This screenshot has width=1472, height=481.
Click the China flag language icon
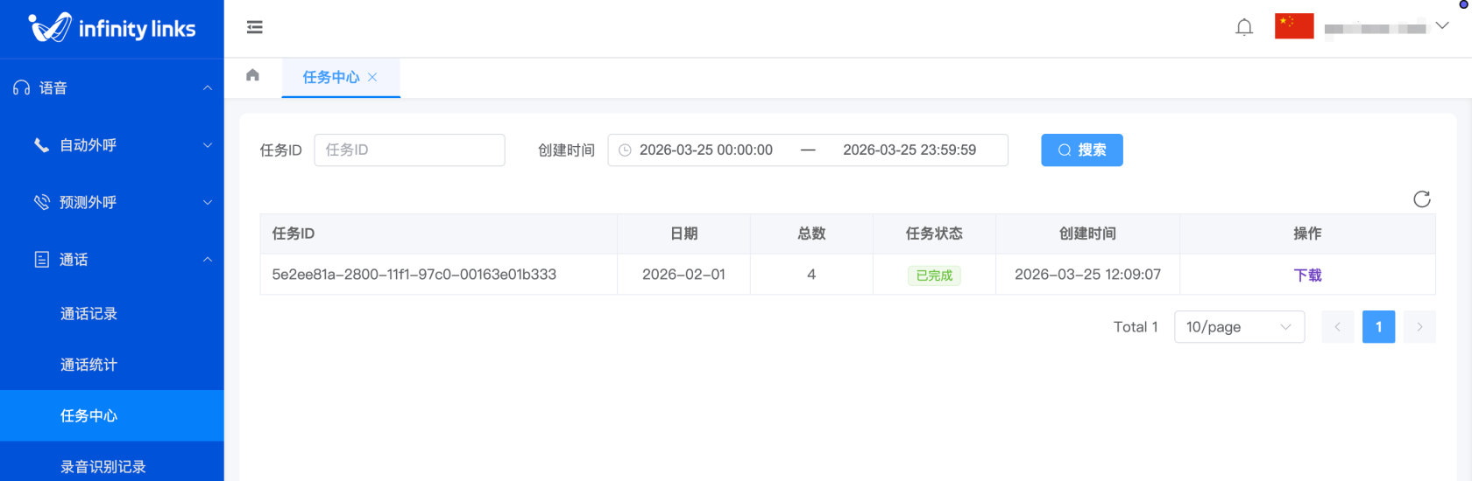pyautogui.click(x=1293, y=26)
